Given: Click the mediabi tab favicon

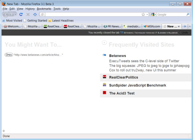Looking at the screenshot, I should pos(125,26).
